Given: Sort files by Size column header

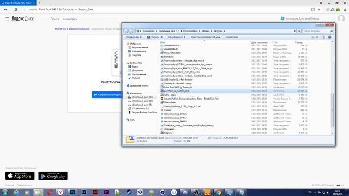Looking at the screenshot, I should tap(299, 42).
